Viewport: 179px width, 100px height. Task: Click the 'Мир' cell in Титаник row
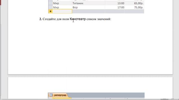point(62,3)
